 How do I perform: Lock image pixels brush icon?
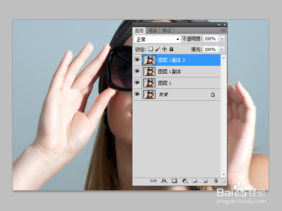[x=158, y=49]
